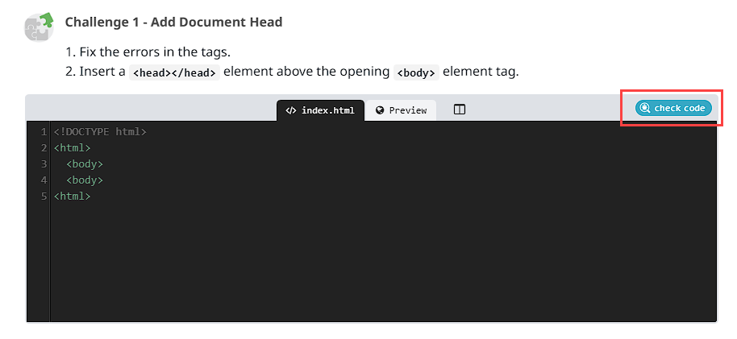The image size is (737, 339).
Task: Click the globe icon on Preview tab
Action: click(380, 110)
